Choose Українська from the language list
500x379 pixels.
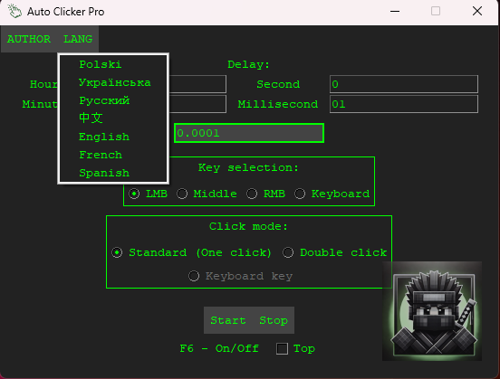point(113,82)
